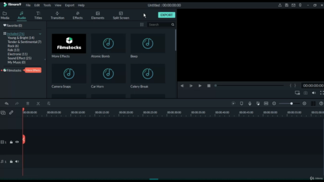Select Camera Snaps sound thumbnail
The width and height of the screenshot is (324, 182).
[69, 74]
